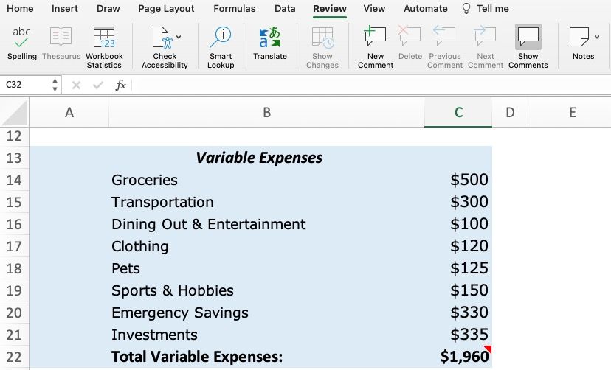Select row 17 header
The height and width of the screenshot is (370, 611).
point(14,246)
